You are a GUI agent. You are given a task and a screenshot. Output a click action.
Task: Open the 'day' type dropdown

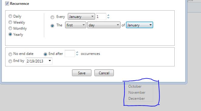tap(104, 25)
